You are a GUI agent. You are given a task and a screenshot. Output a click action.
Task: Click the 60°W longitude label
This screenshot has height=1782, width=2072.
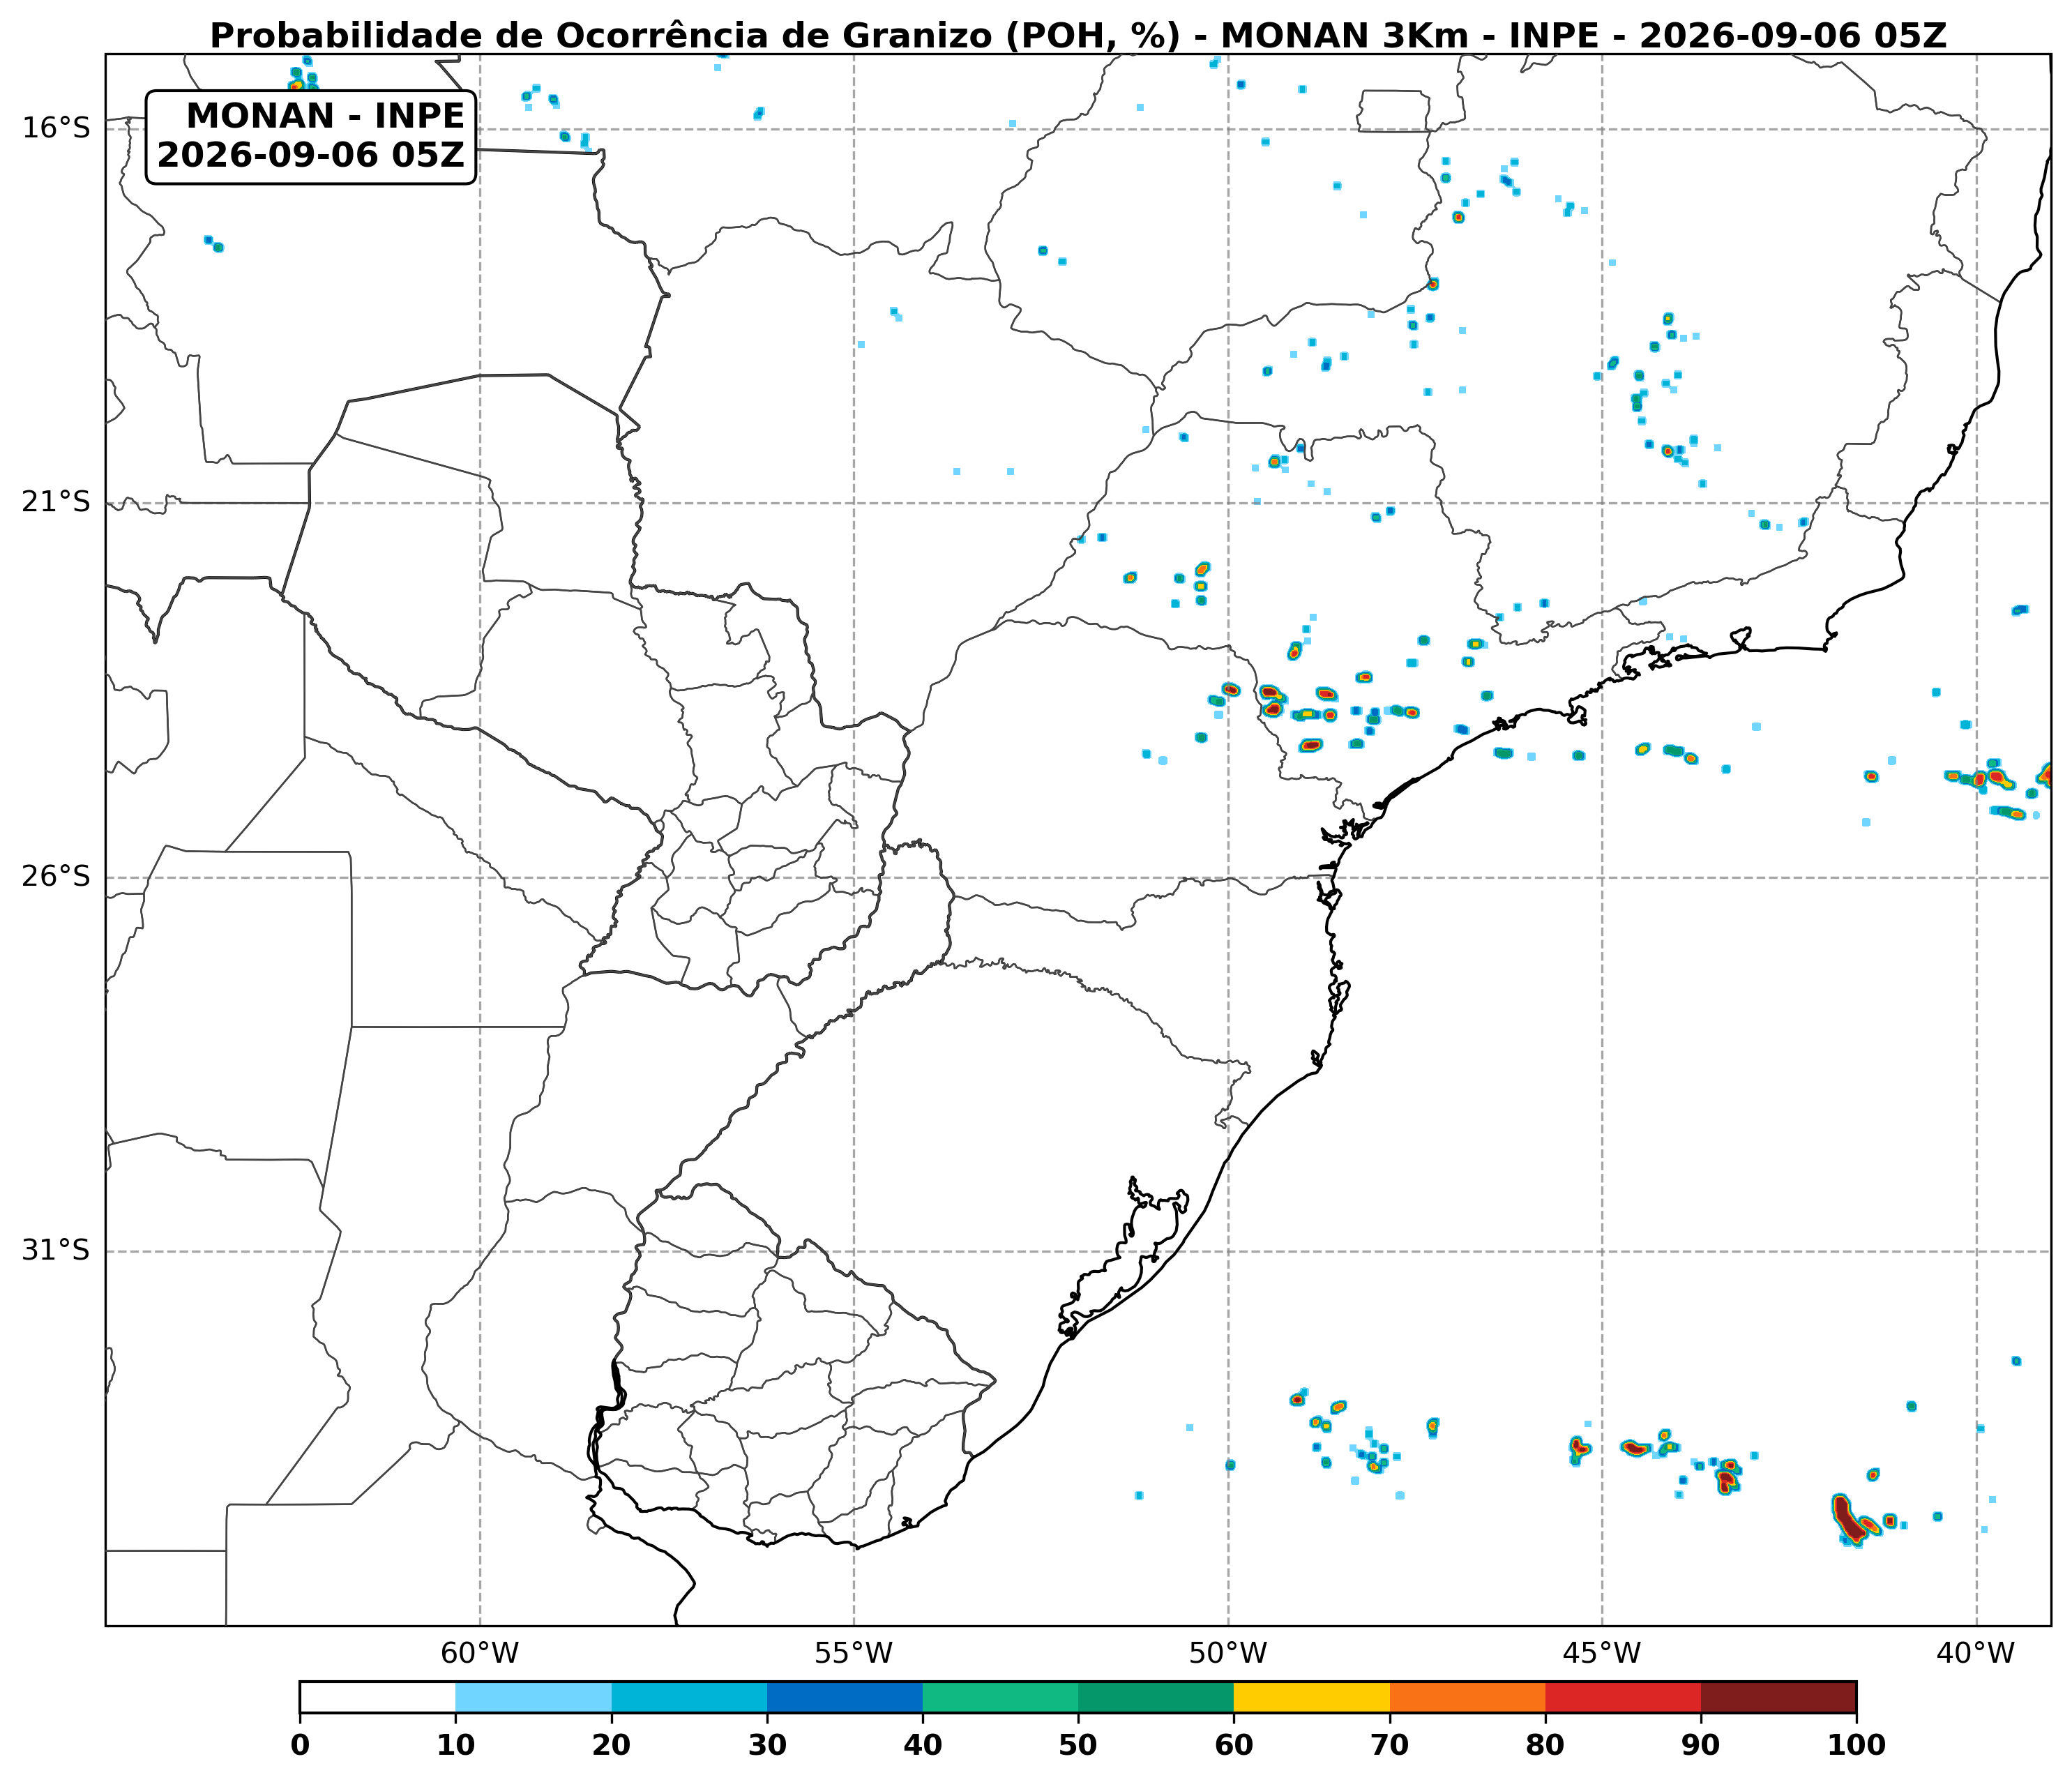tap(480, 1653)
